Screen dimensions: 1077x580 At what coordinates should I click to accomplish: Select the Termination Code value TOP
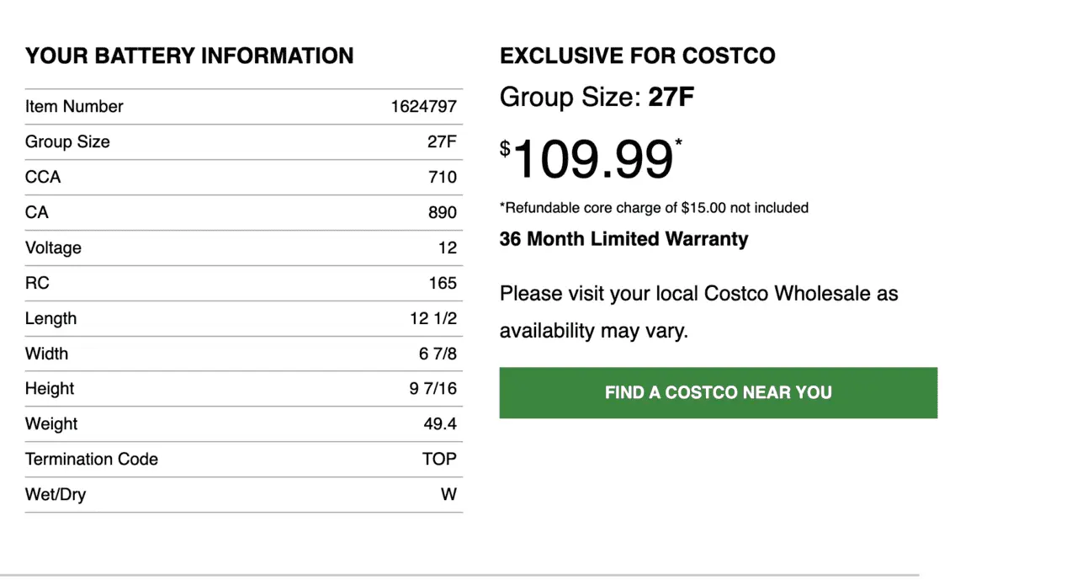tap(440, 460)
